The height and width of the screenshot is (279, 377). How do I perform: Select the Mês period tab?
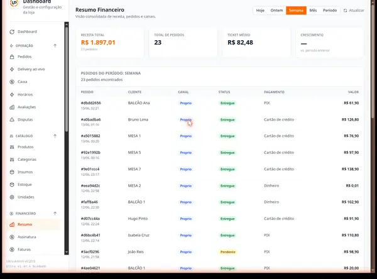[x=313, y=10]
